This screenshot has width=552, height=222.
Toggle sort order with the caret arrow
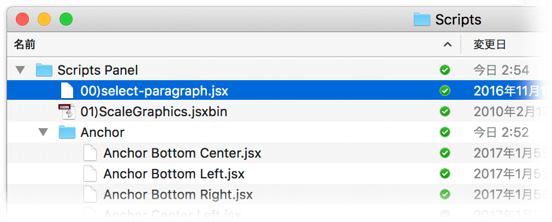pyautogui.click(x=448, y=44)
